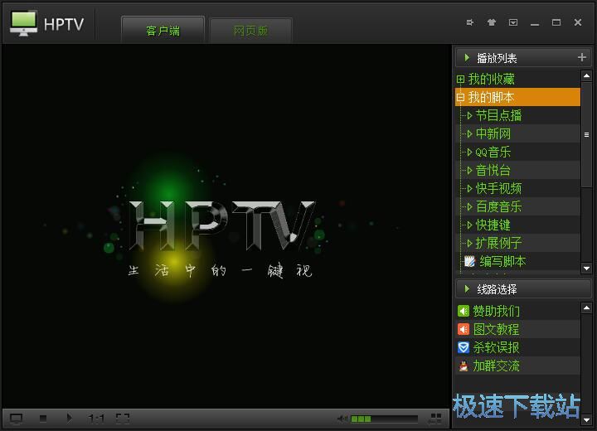Open the 赞助我们 link

[x=496, y=311]
